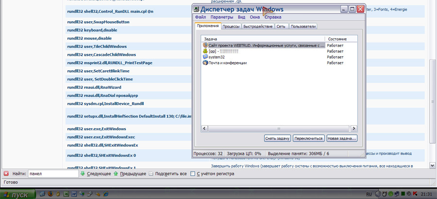Open the Параметры menu
This screenshot has height=199, width=437.
(x=222, y=17)
